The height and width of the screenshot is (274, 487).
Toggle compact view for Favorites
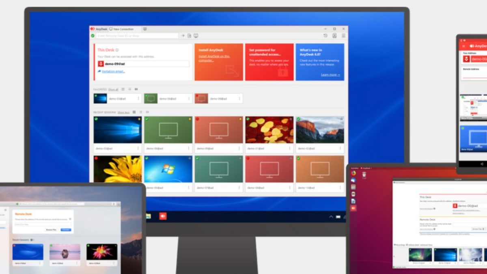[129, 89]
